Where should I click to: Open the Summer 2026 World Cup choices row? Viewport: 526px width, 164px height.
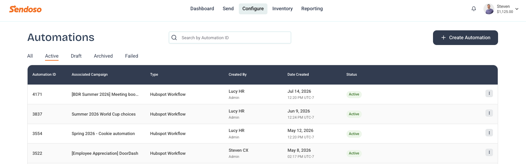point(263,114)
